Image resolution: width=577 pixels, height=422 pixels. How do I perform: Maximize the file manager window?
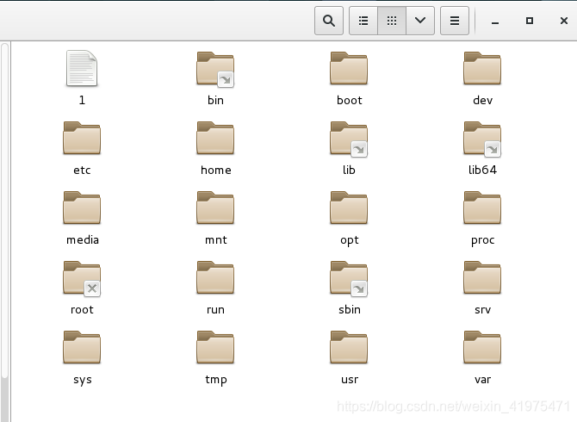click(530, 21)
